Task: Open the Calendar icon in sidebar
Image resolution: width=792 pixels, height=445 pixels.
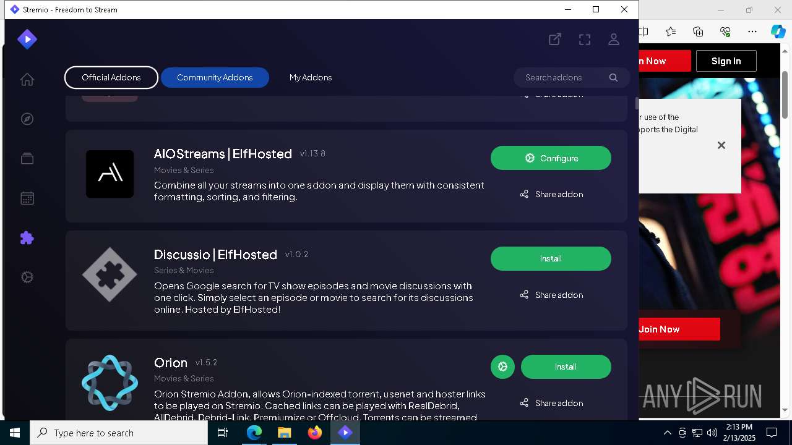Action: point(27,198)
